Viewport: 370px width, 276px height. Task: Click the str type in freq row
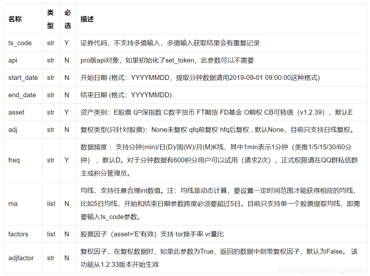[x=51, y=160]
